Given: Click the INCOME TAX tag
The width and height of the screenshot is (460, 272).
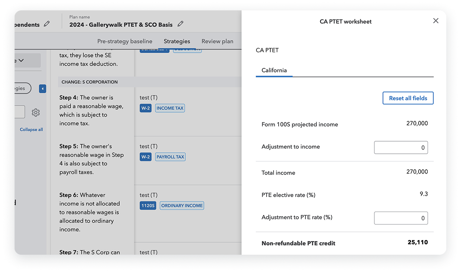Looking at the screenshot, I should (x=170, y=108).
